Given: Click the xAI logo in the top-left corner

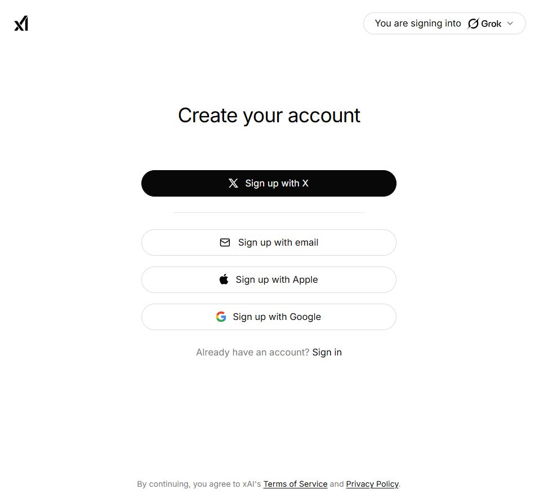Looking at the screenshot, I should 20,23.
